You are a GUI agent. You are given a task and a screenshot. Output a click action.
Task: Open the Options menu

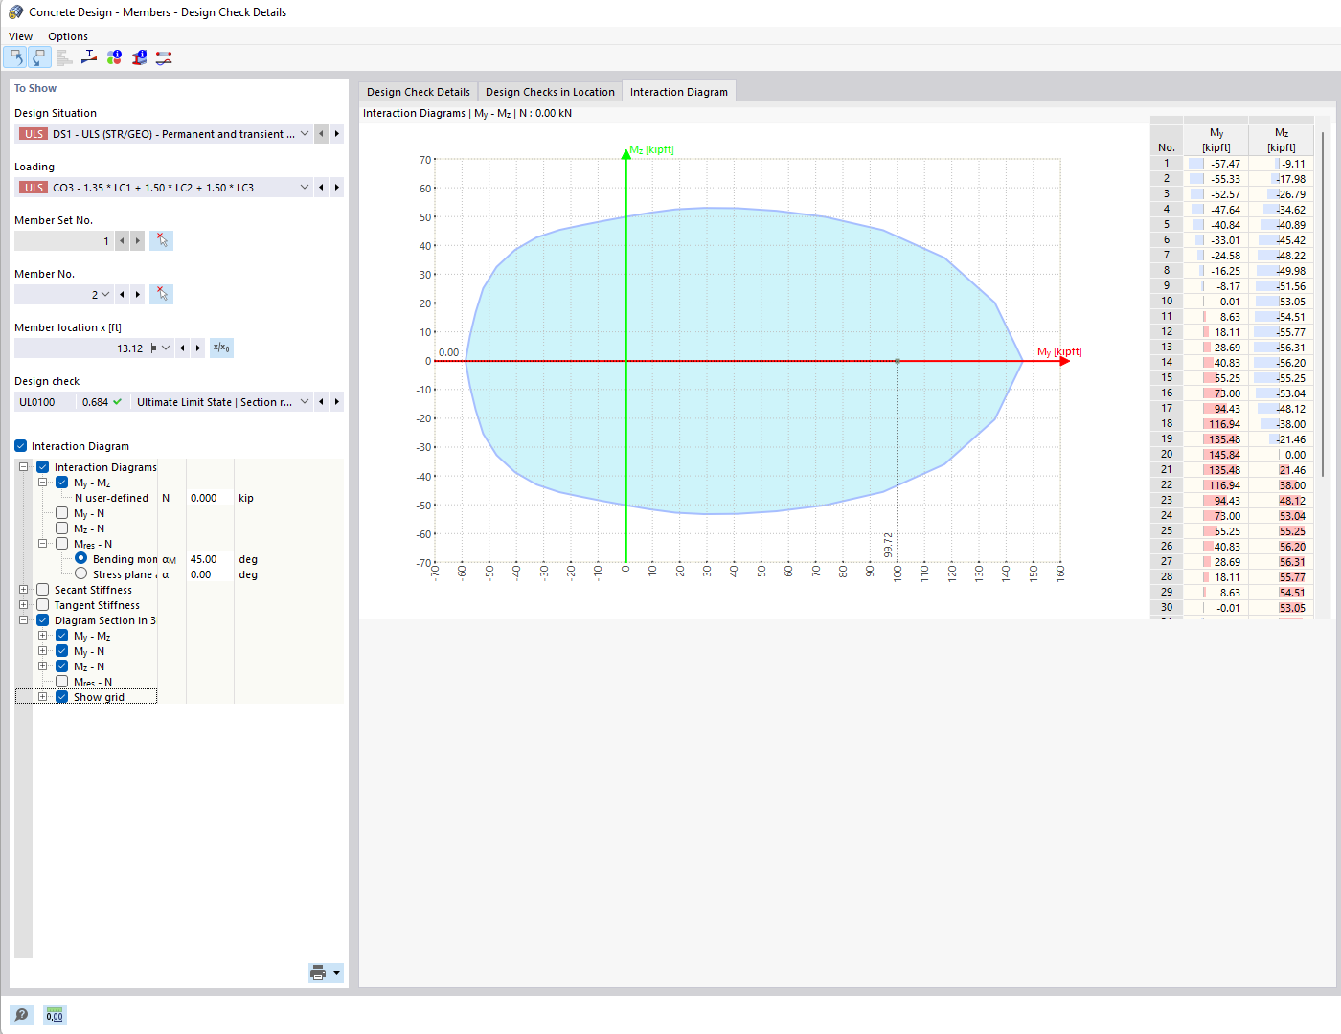(x=67, y=35)
